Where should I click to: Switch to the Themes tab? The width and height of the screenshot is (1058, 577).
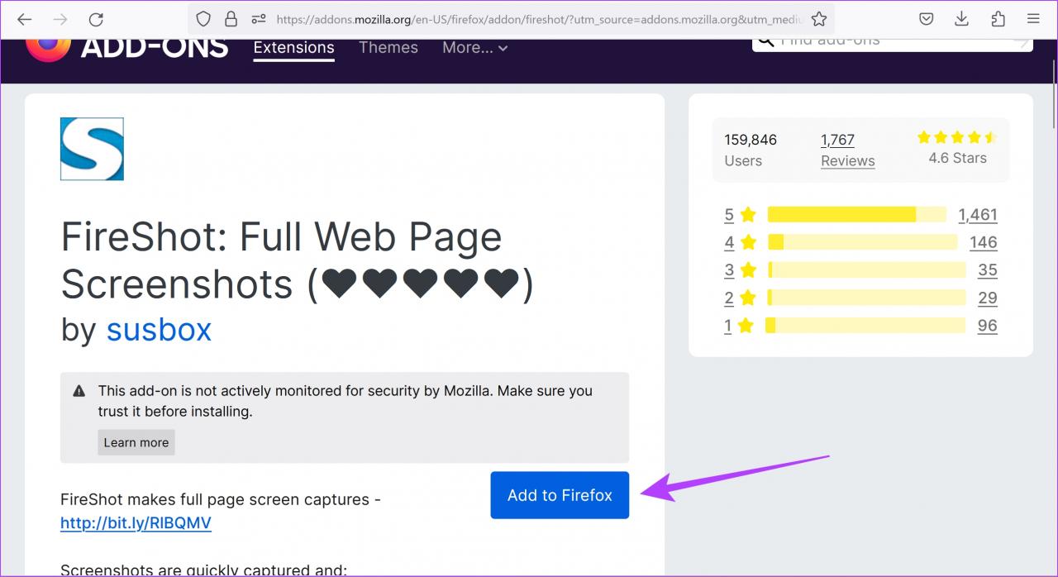click(x=388, y=48)
